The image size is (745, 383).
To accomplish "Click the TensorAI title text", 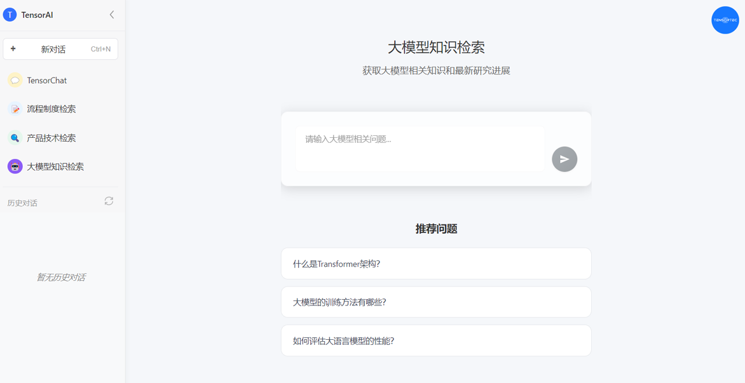I will pyautogui.click(x=38, y=15).
